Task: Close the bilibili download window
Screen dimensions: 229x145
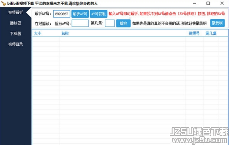Action: 222,3
